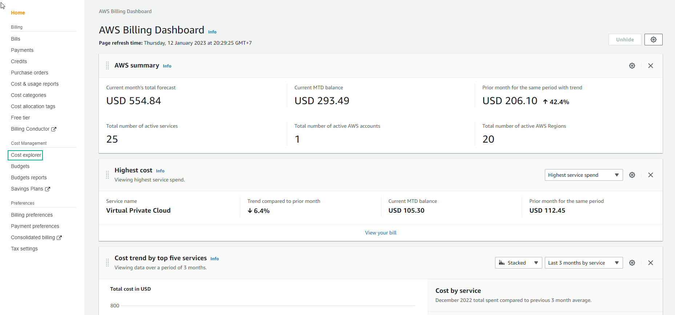Open dashboard settings gear beside Unhide

(x=653, y=40)
